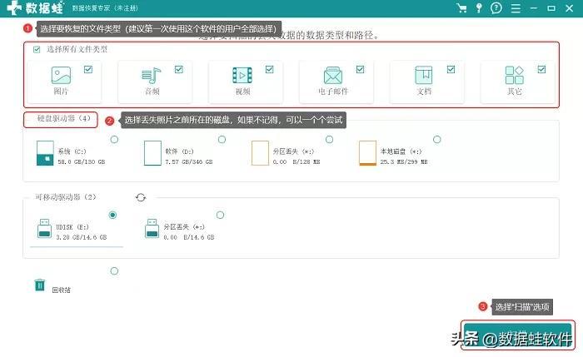The width and height of the screenshot is (583, 357).
Task: Click the 电子邮件 email type icon
Action: coord(333,76)
